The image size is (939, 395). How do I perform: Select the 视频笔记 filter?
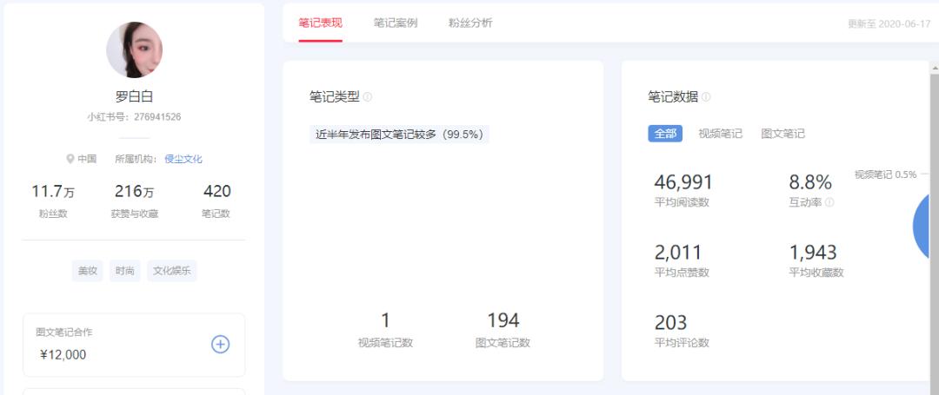pos(720,134)
